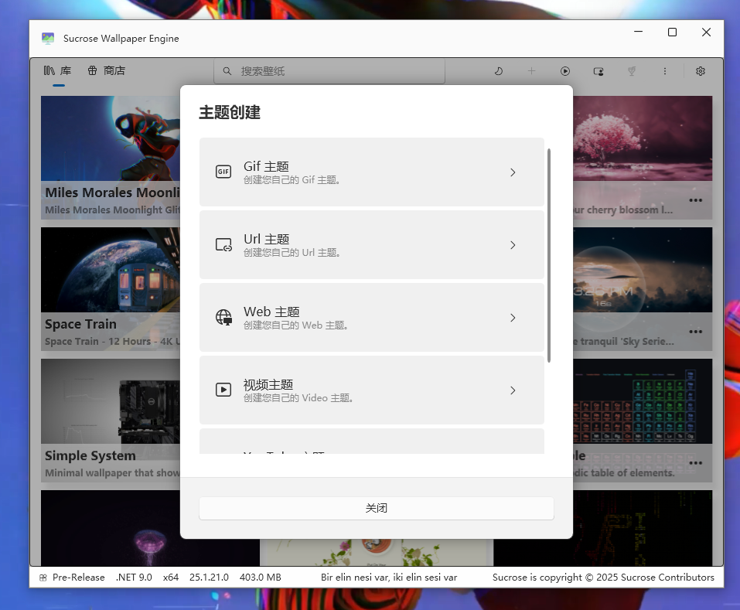This screenshot has width=740, height=610.
Task: Click the search magnifier icon
Action: coord(227,71)
